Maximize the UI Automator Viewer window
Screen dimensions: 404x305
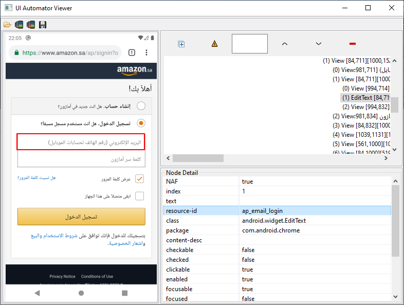(x=368, y=8)
